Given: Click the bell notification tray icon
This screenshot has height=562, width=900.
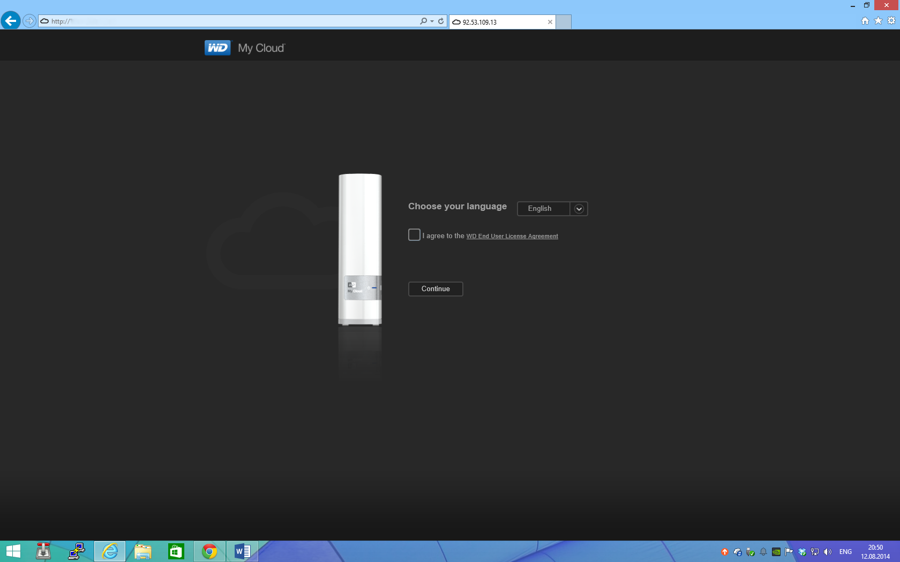Looking at the screenshot, I should (763, 552).
